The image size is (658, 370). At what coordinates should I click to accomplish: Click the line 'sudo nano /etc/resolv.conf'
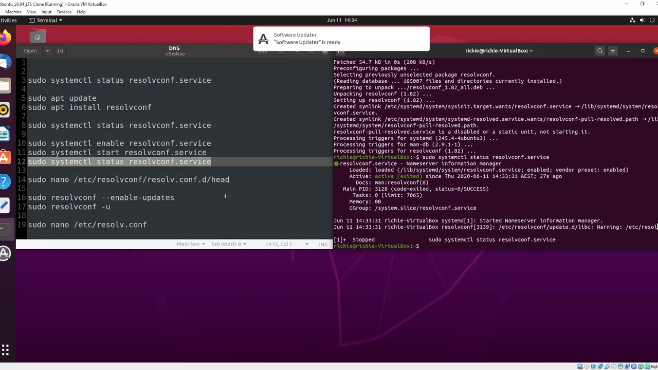pyautogui.click(x=87, y=225)
